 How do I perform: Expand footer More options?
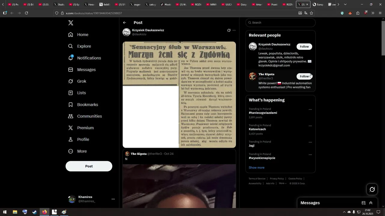tap(282, 184)
